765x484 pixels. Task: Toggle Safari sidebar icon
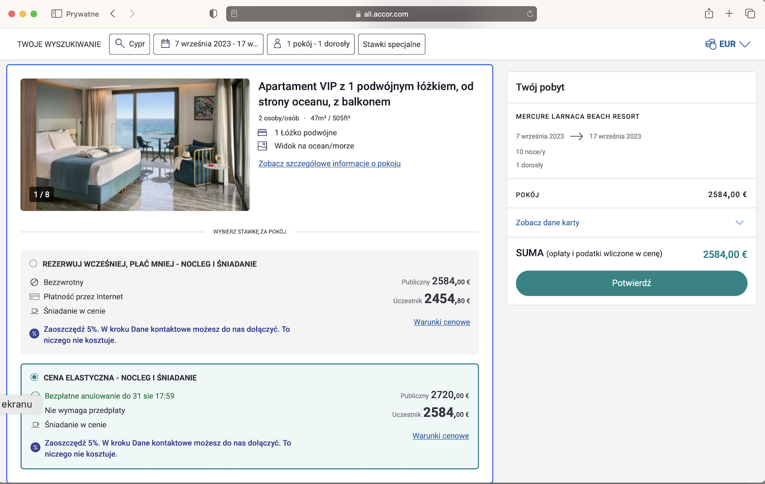(56, 14)
